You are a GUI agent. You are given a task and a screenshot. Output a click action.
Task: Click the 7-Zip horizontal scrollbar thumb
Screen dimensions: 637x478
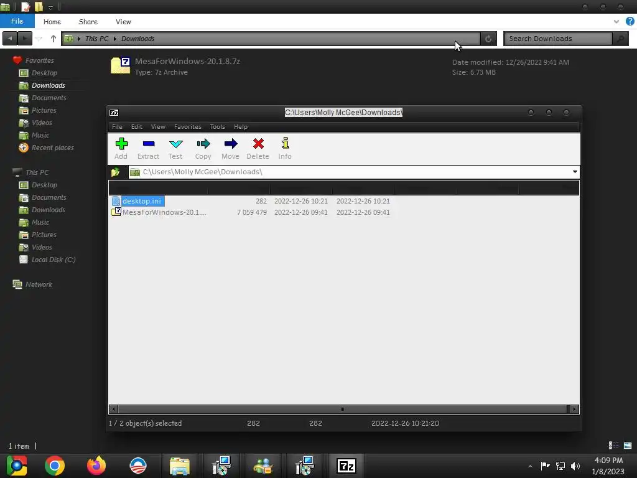coord(342,410)
